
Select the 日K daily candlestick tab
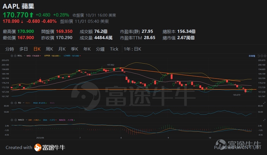37,49
